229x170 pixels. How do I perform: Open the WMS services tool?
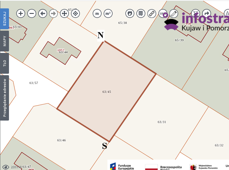163,13
